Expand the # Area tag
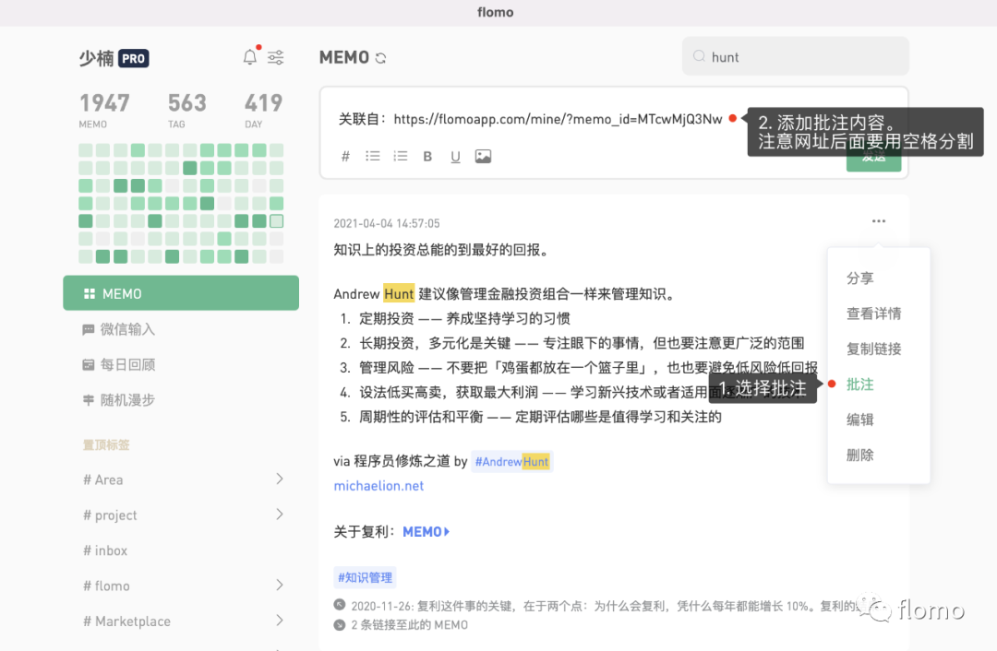 [x=280, y=479]
